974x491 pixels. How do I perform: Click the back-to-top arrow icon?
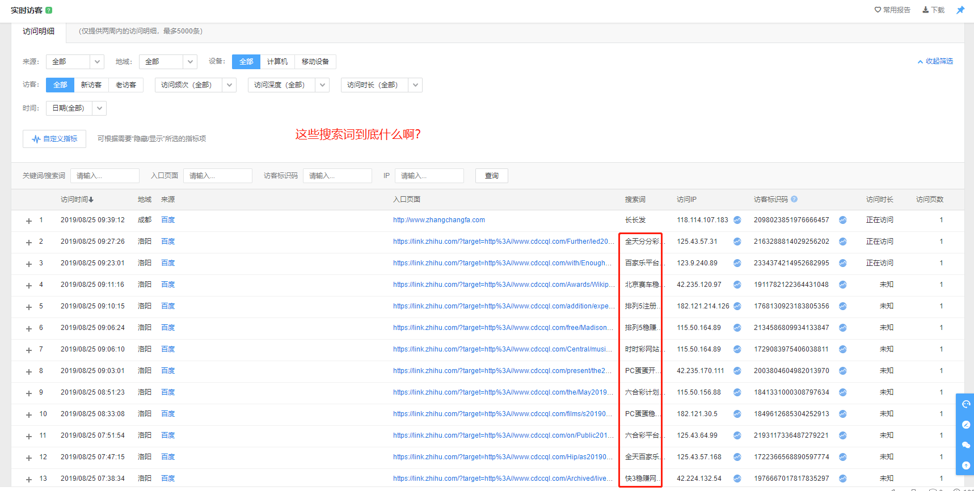pos(965,465)
